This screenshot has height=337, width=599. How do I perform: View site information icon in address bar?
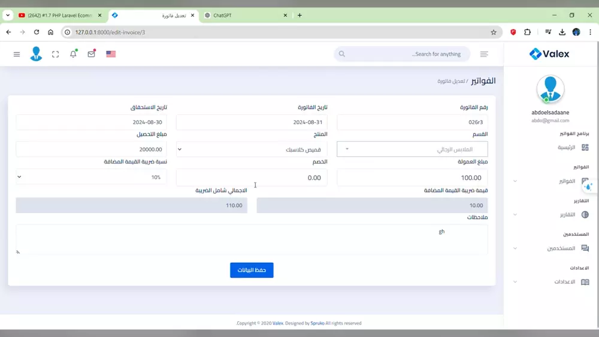67,32
